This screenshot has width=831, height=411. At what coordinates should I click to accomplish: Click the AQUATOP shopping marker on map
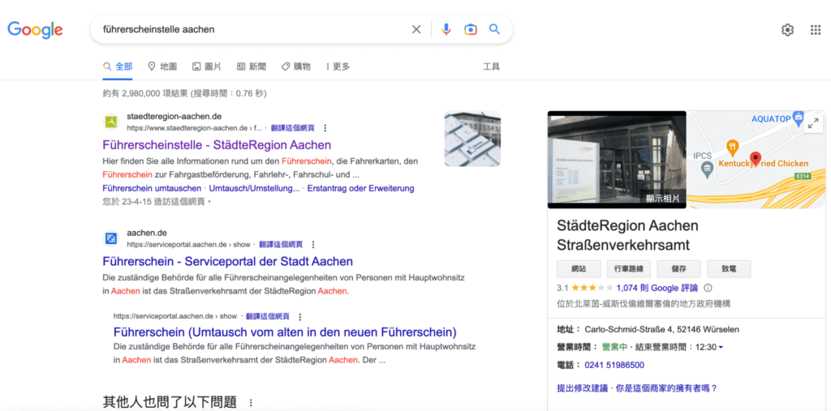pos(799,120)
